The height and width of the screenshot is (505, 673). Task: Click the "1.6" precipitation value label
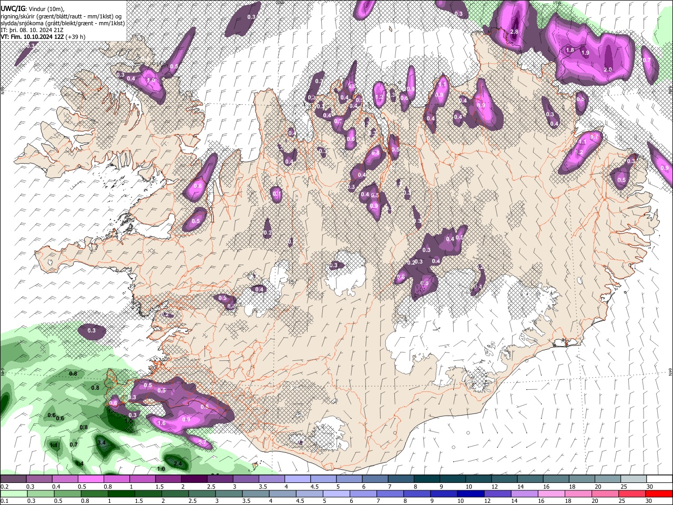click(x=162, y=423)
